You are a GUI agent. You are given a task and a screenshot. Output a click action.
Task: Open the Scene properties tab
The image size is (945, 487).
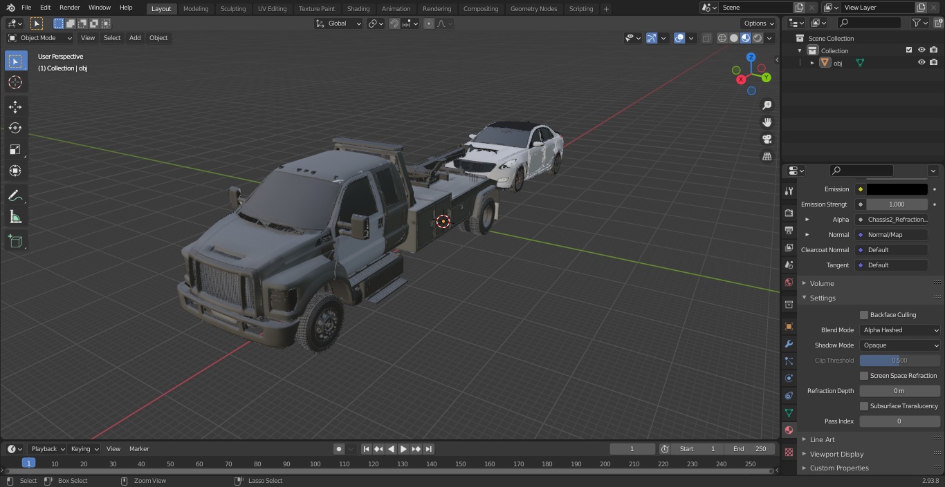click(789, 265)
